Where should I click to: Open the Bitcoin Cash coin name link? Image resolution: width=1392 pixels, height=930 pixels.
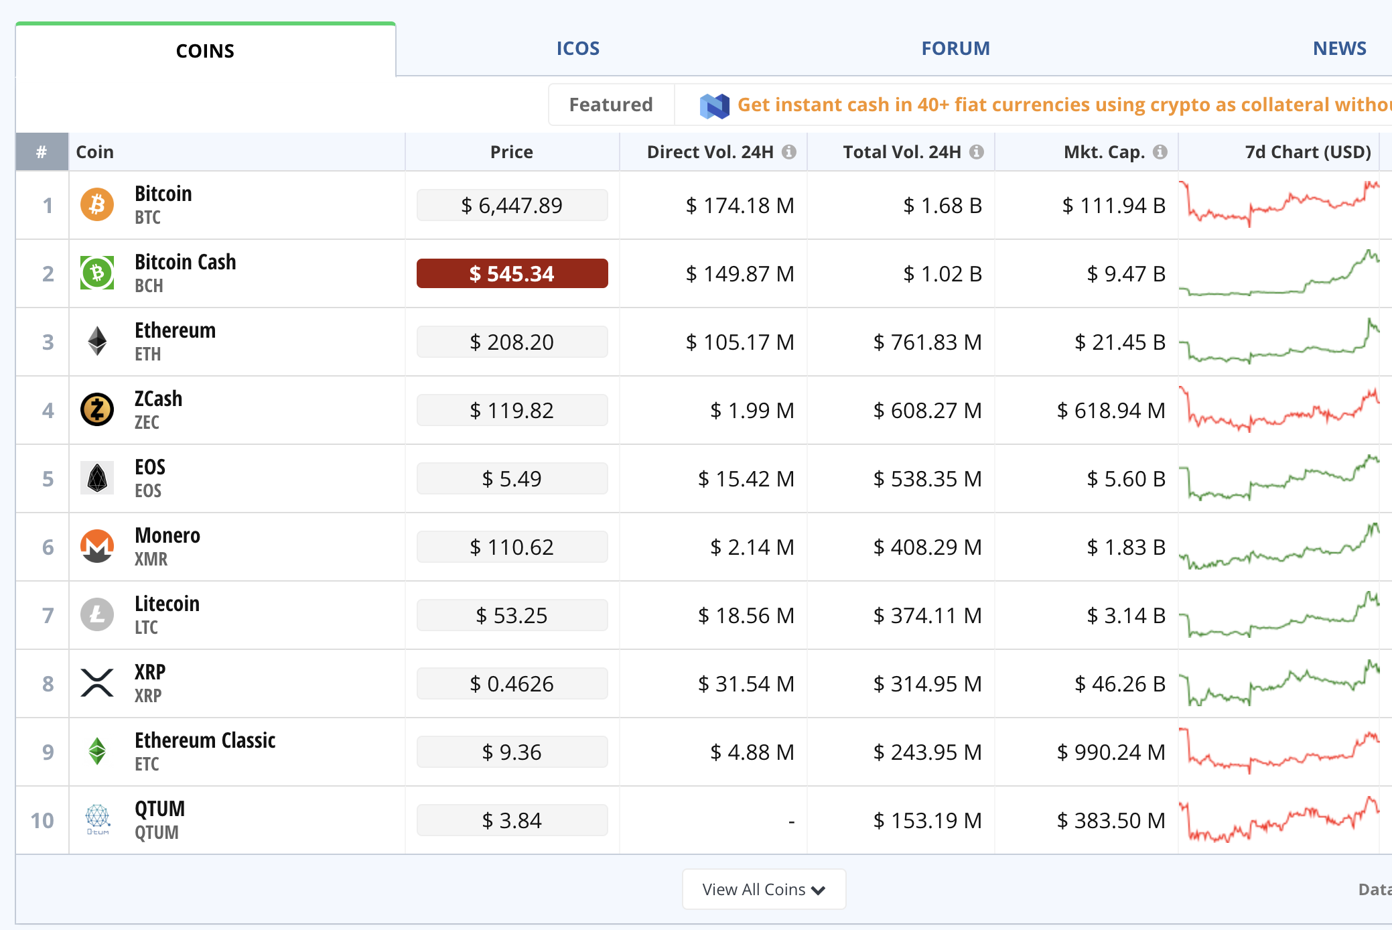click(x=185, y=262)
